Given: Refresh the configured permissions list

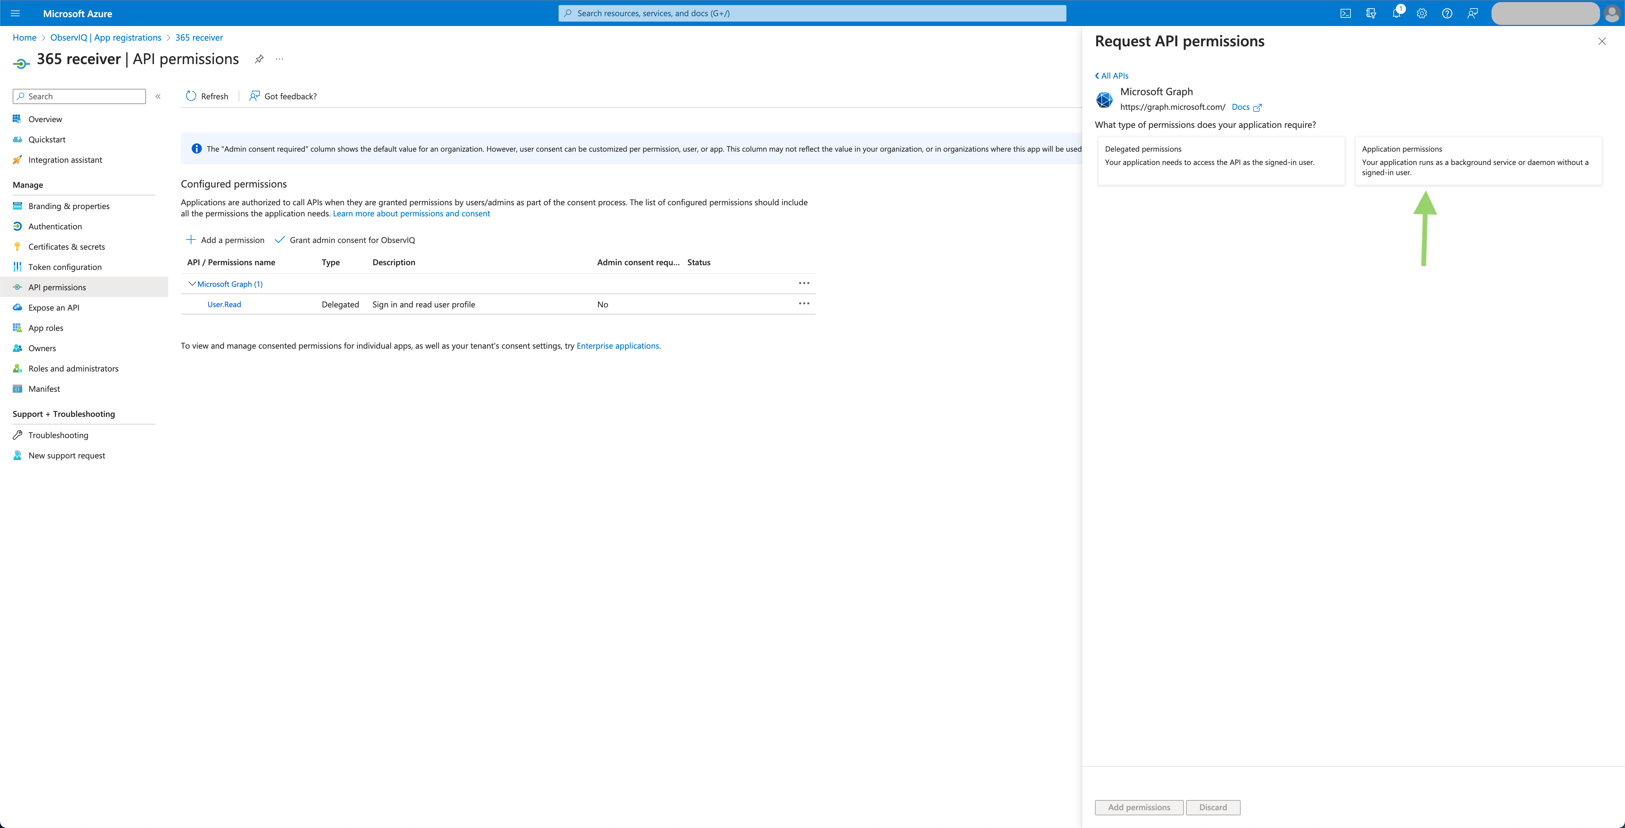Looking at the screenshot, I should click(206, 96).
